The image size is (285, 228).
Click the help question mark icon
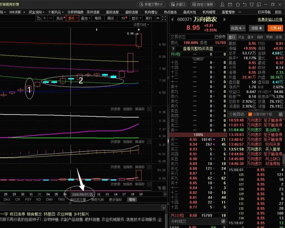point(173,49)
